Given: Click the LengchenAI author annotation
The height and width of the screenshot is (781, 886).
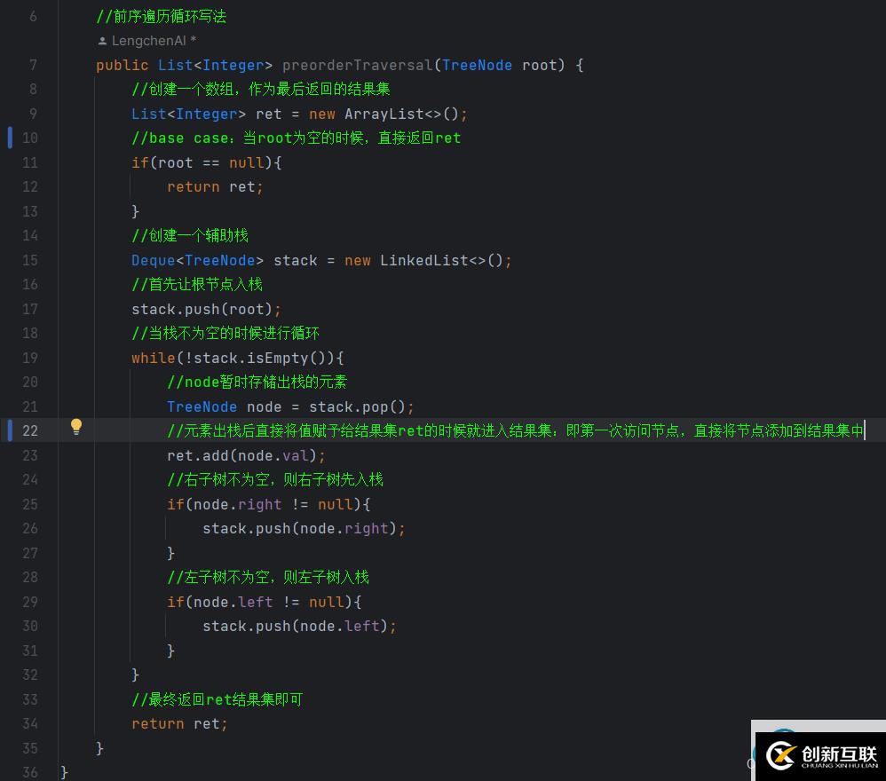Looking at the screenshot, I should tap(146, 41).
